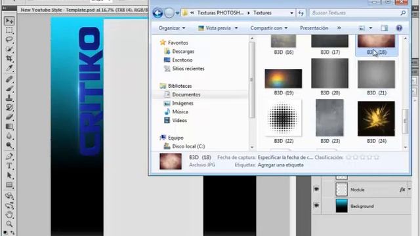420x236 pixels.
Task: Change view with the view icon button
Action: tap(362, 28)
